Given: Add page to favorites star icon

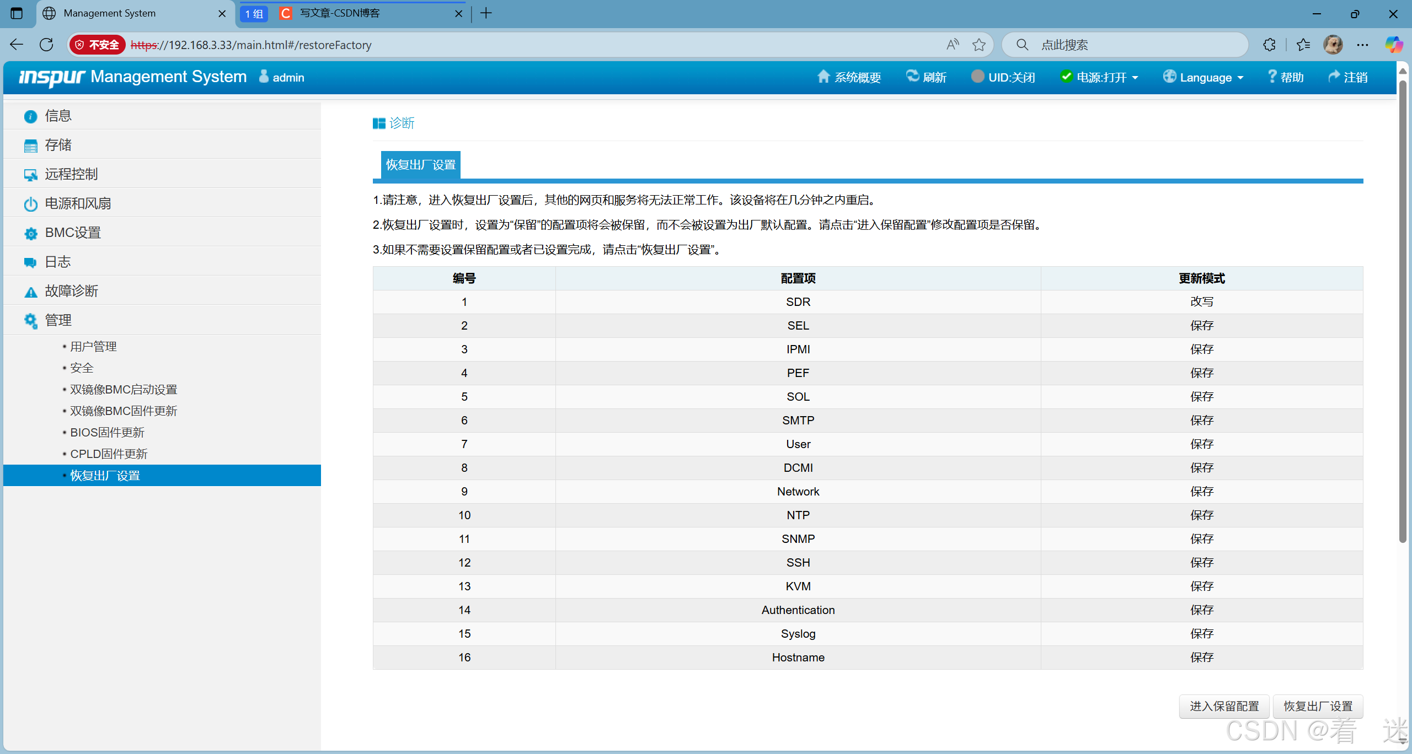Looking at the screenshot, I should point(979,45).
